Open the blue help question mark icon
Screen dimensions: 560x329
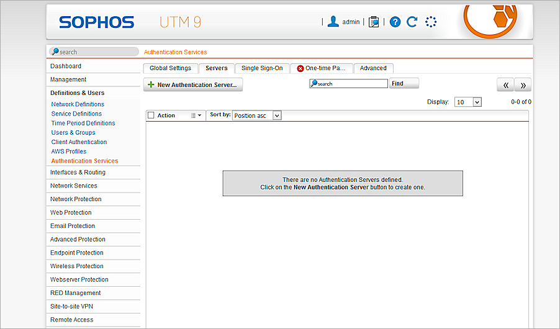pyautogui.click(x=395, y=22)
